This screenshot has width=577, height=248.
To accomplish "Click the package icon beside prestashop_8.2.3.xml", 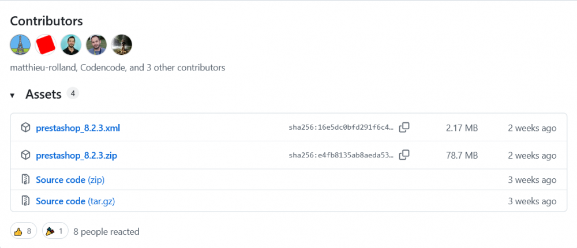I will (x=25, y=127).
